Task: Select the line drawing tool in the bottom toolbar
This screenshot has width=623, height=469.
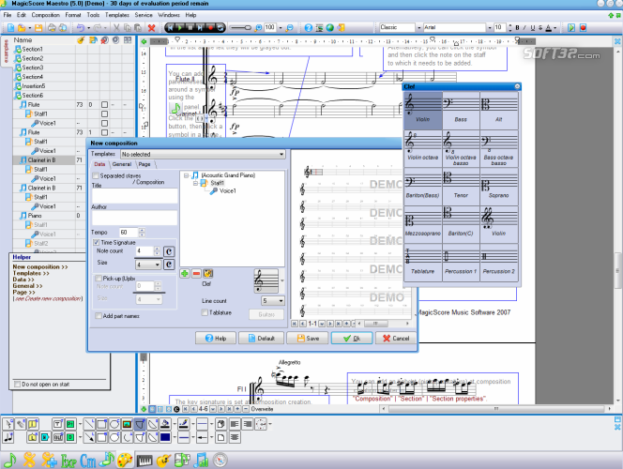Action: 88,424
